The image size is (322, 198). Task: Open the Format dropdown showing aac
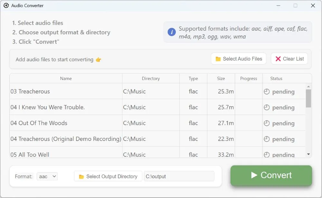pos(47,176)
